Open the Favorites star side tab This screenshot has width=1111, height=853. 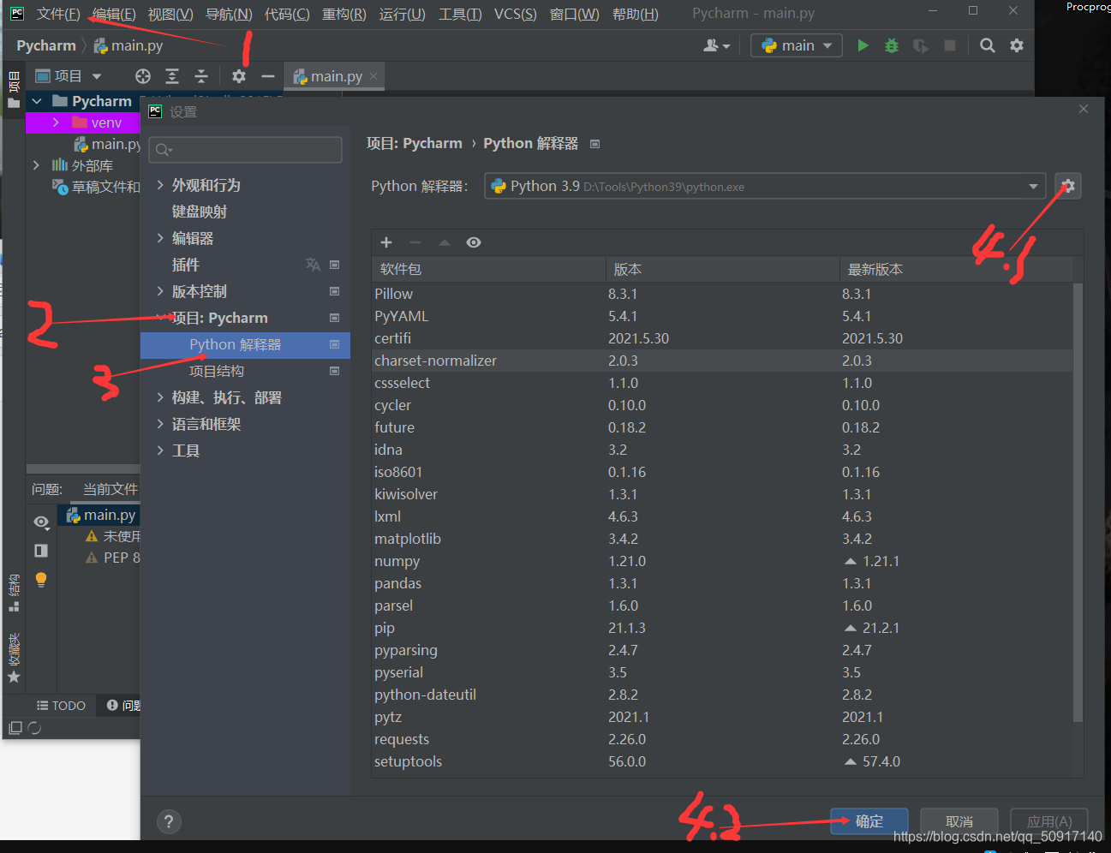tap(14, 658)
